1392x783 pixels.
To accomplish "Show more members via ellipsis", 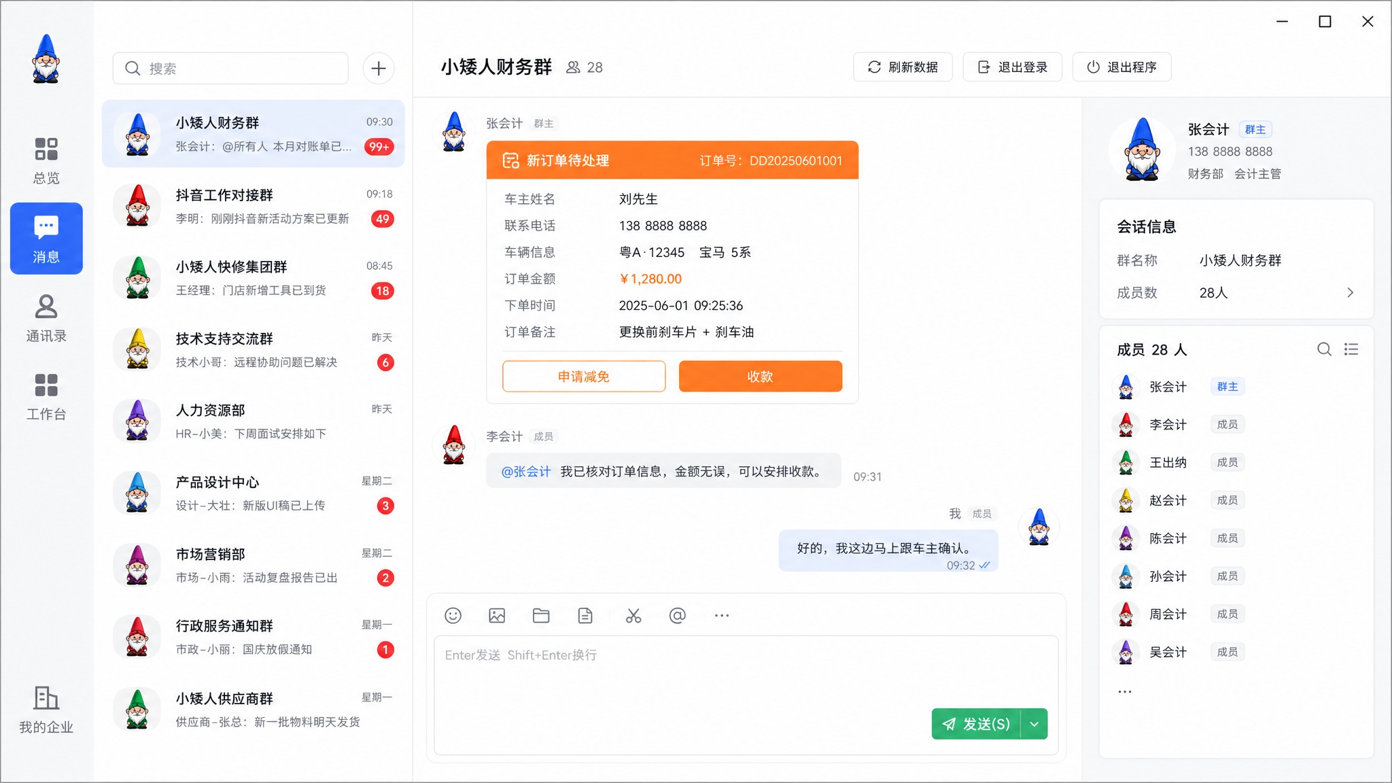I will [1125, 692].
